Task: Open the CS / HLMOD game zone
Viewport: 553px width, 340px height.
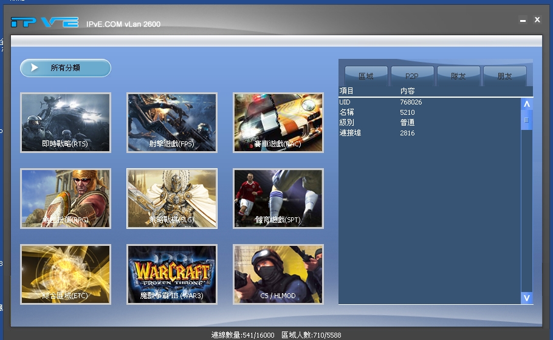Action: point(278,274)
